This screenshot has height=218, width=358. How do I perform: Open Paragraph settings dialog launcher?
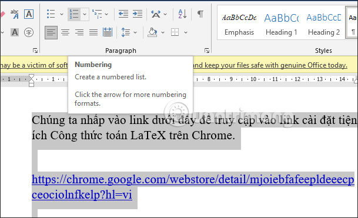207,51
